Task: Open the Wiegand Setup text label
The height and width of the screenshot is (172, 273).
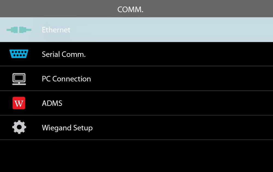Action: pyautogui.click(x=67, y=128)
